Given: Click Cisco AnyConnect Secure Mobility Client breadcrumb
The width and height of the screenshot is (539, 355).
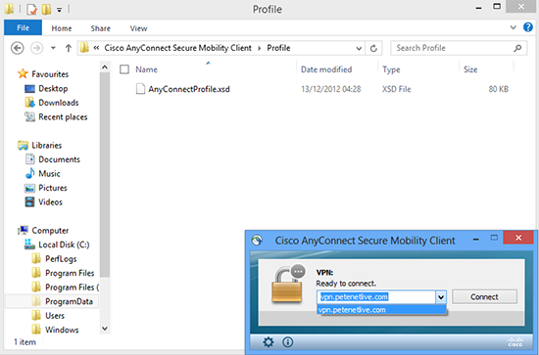Looking at the screenshot, I should 177,48.
